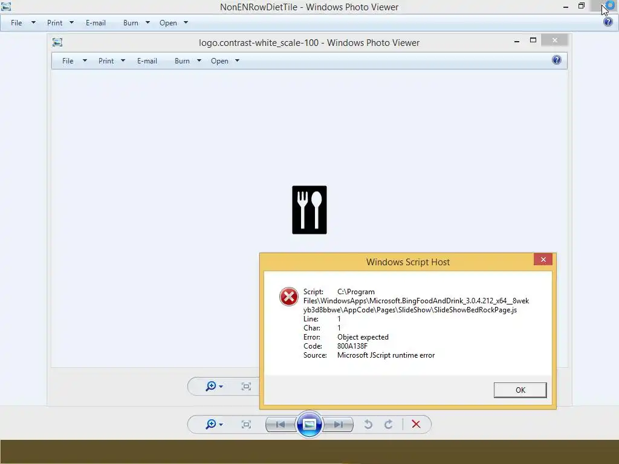Rotate photo counterclockwise

coord(368,425)
